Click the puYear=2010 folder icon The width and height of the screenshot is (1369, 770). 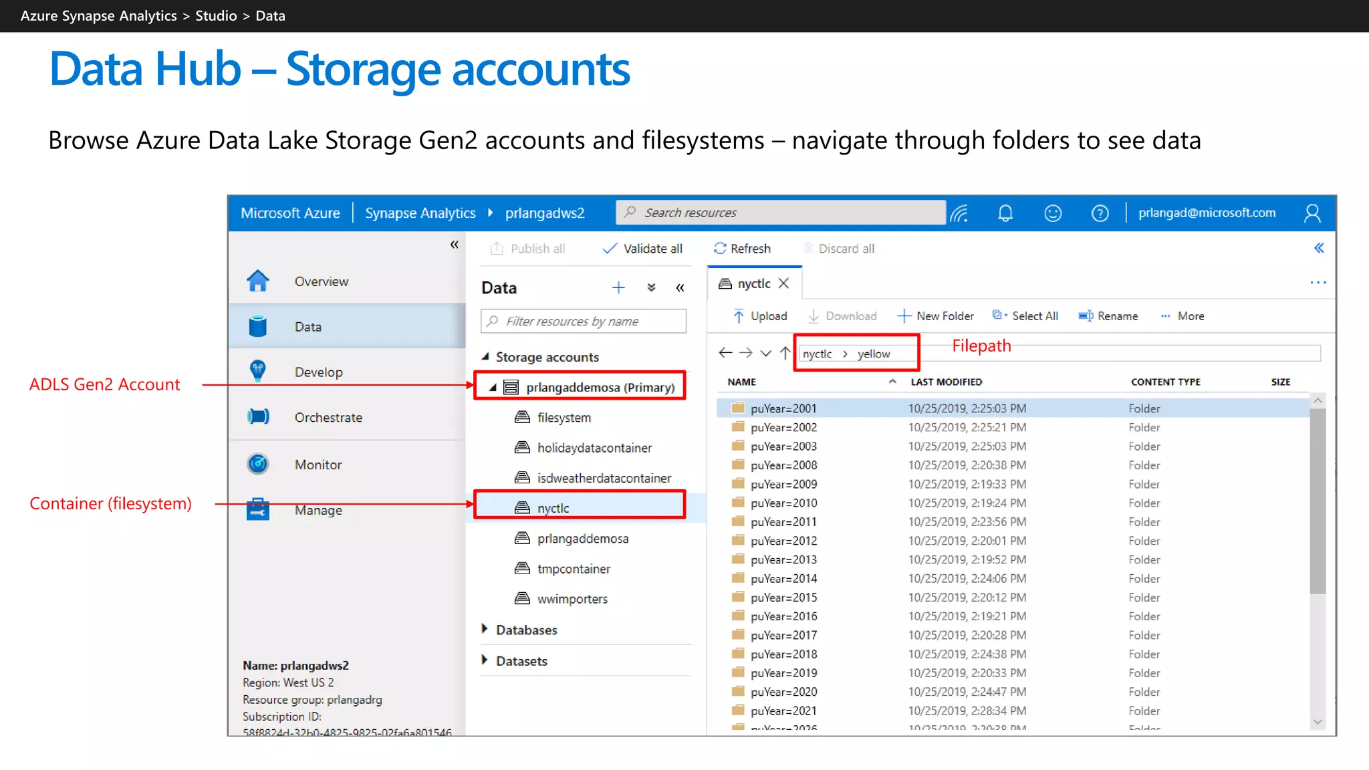click(x=738, y=502)
